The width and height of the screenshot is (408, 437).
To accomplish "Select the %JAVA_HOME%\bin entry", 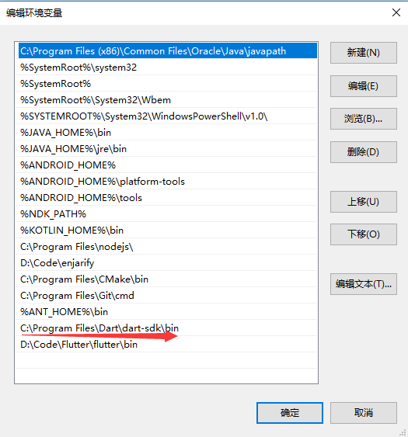I will (x=166, y=133).
